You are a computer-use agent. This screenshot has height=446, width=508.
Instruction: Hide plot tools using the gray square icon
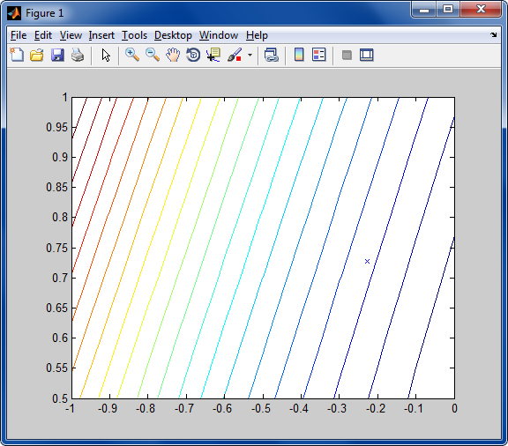point(347,55)
